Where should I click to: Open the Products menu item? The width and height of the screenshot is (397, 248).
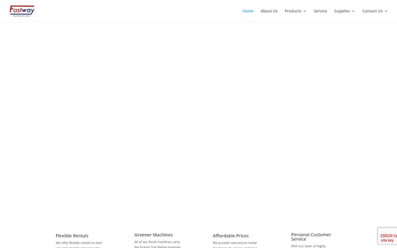coord(293,11)
